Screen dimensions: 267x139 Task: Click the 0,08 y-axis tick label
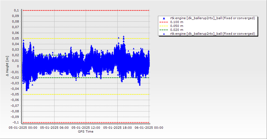[16, 22]
